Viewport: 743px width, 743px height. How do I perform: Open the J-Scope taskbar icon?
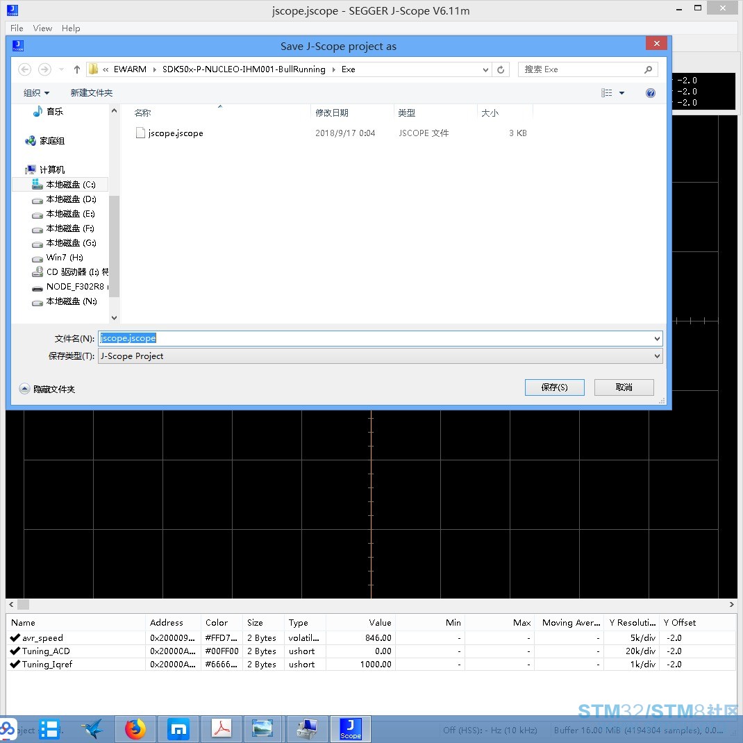tap(350, 729)
